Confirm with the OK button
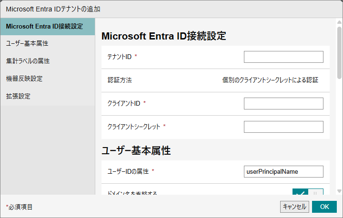Screen dimensions: 343x218 pyautogui.click(x=324, y=207)
